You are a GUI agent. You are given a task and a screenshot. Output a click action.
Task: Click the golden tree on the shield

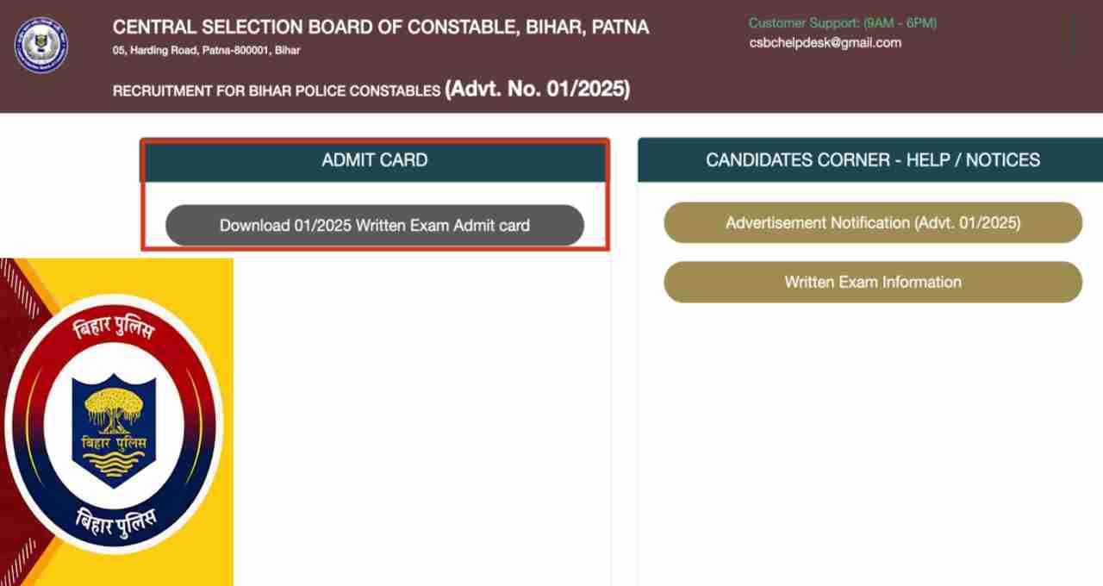pyautogui.click(x=114, y=408)
